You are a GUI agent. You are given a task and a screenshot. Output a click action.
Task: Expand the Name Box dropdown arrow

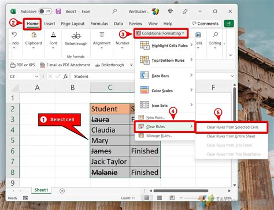(36, 76)
